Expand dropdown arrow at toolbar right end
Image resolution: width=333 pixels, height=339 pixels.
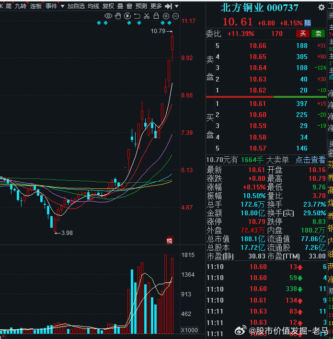(x=176, y=6)
